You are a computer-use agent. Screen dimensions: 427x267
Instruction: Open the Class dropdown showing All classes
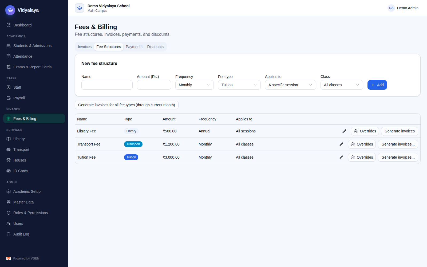coord(342,85)
